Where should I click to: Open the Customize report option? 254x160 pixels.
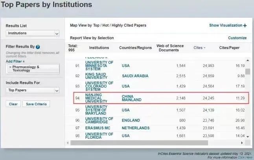(x=237, y=38)
